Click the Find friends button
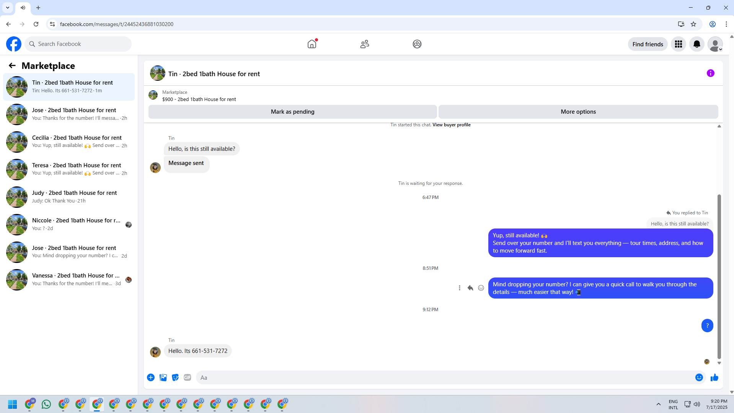Screen dimensions: 734x413 click(x=648, y=44)
